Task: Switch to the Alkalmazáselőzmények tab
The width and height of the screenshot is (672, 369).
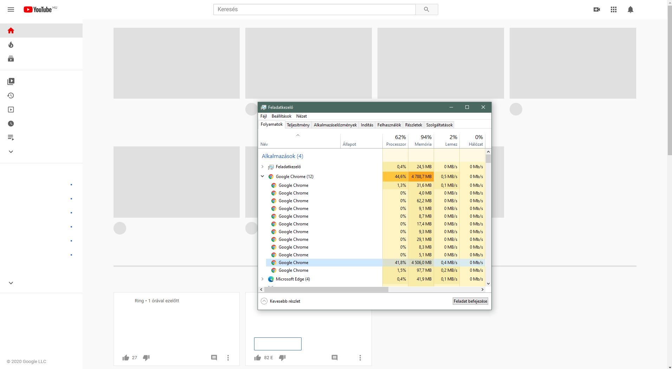Action: (335, 125)
